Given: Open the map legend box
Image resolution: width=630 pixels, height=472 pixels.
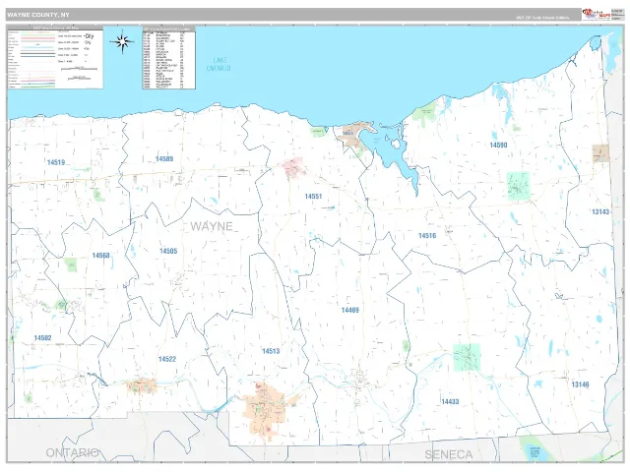Looking at the screenshot, I should pyautogui.click(x=55, y=57).
